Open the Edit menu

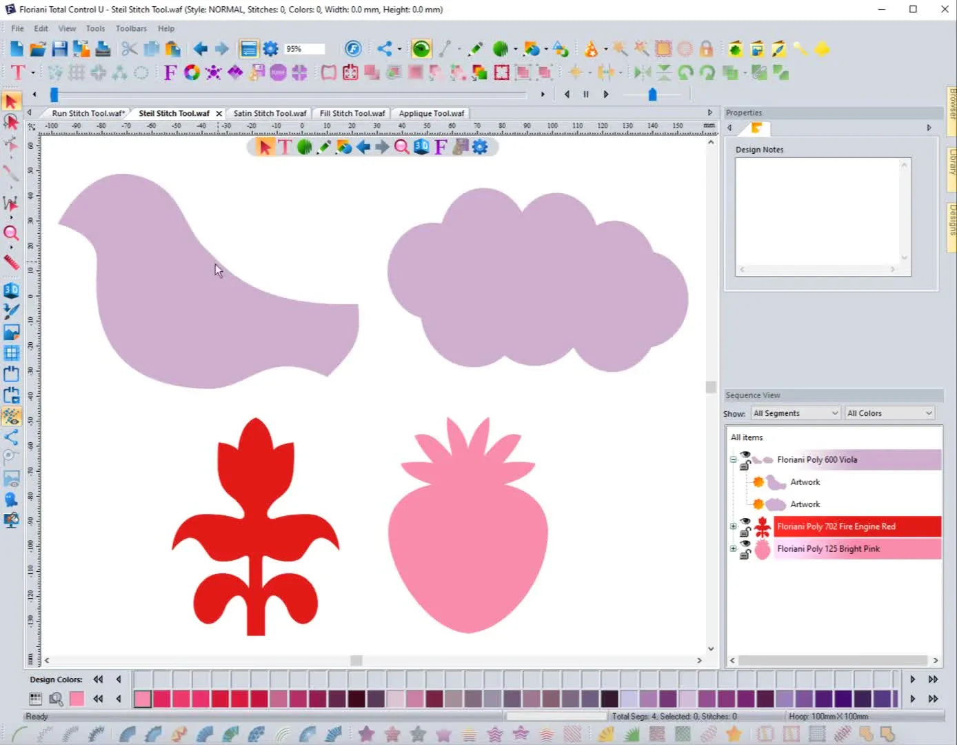[41, 28]
